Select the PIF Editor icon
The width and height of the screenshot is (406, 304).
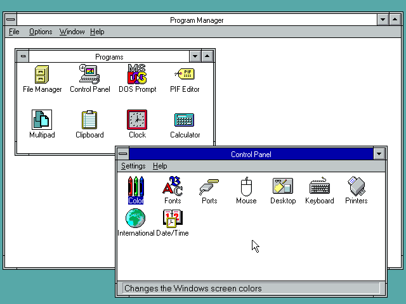click(185, 74)
